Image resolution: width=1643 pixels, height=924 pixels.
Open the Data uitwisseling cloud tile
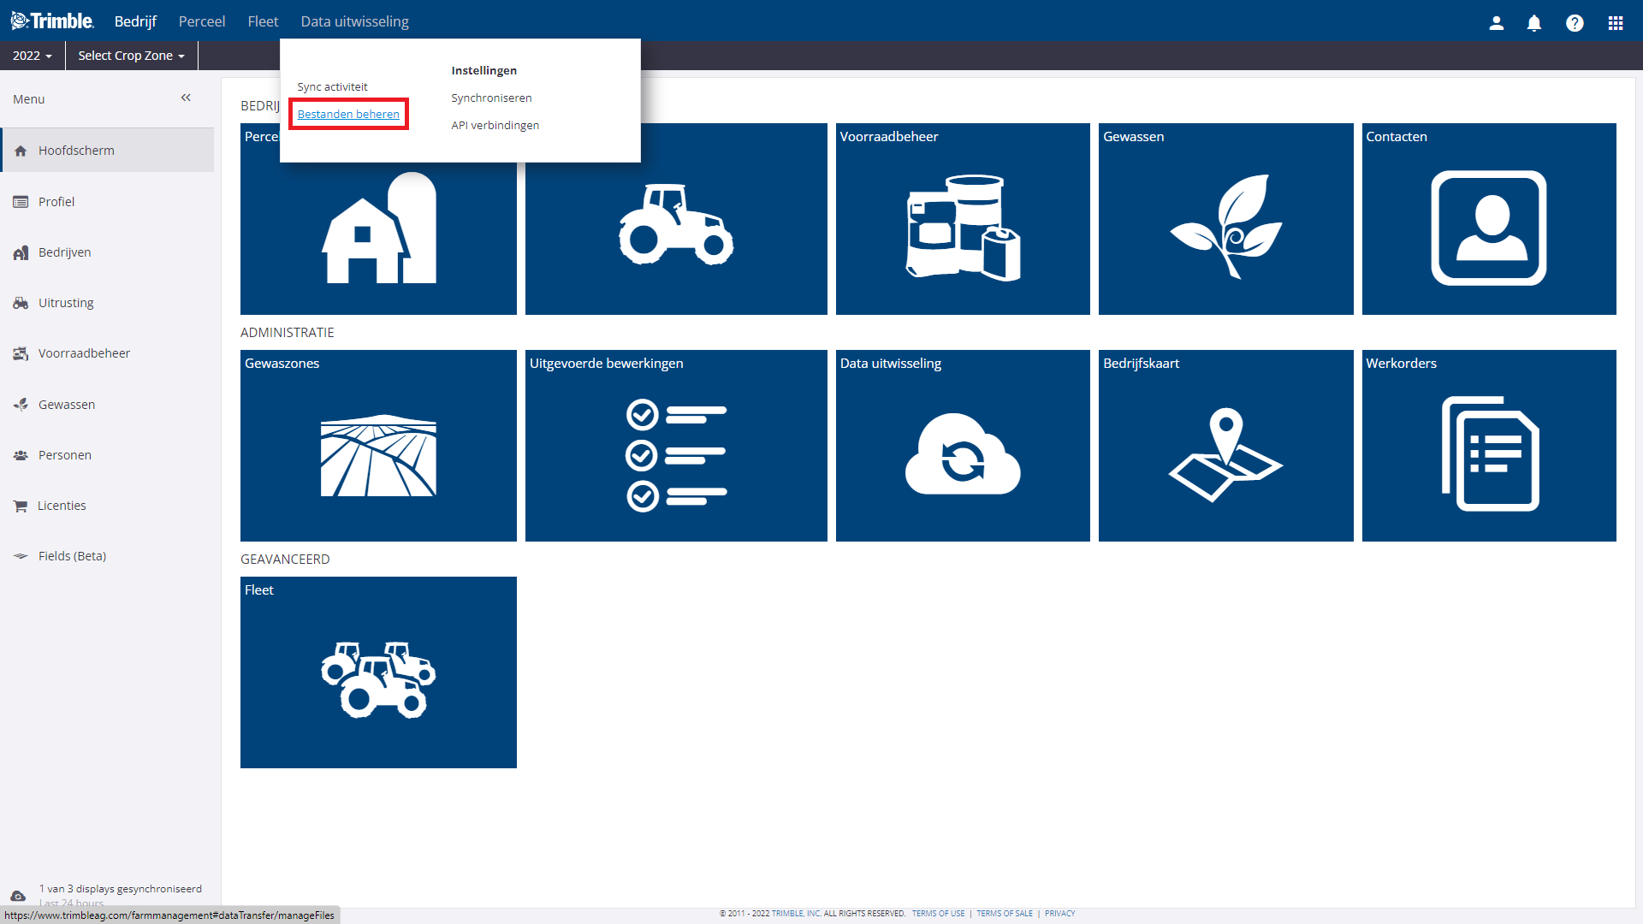click(962, 446)
